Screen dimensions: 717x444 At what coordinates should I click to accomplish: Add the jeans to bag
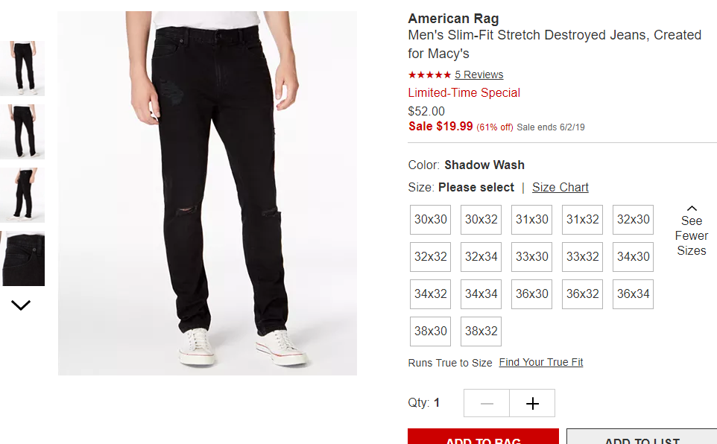483,437
